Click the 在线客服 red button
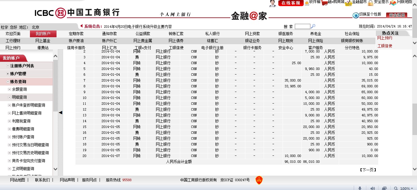The image size is (417, 190). [291, 3]
